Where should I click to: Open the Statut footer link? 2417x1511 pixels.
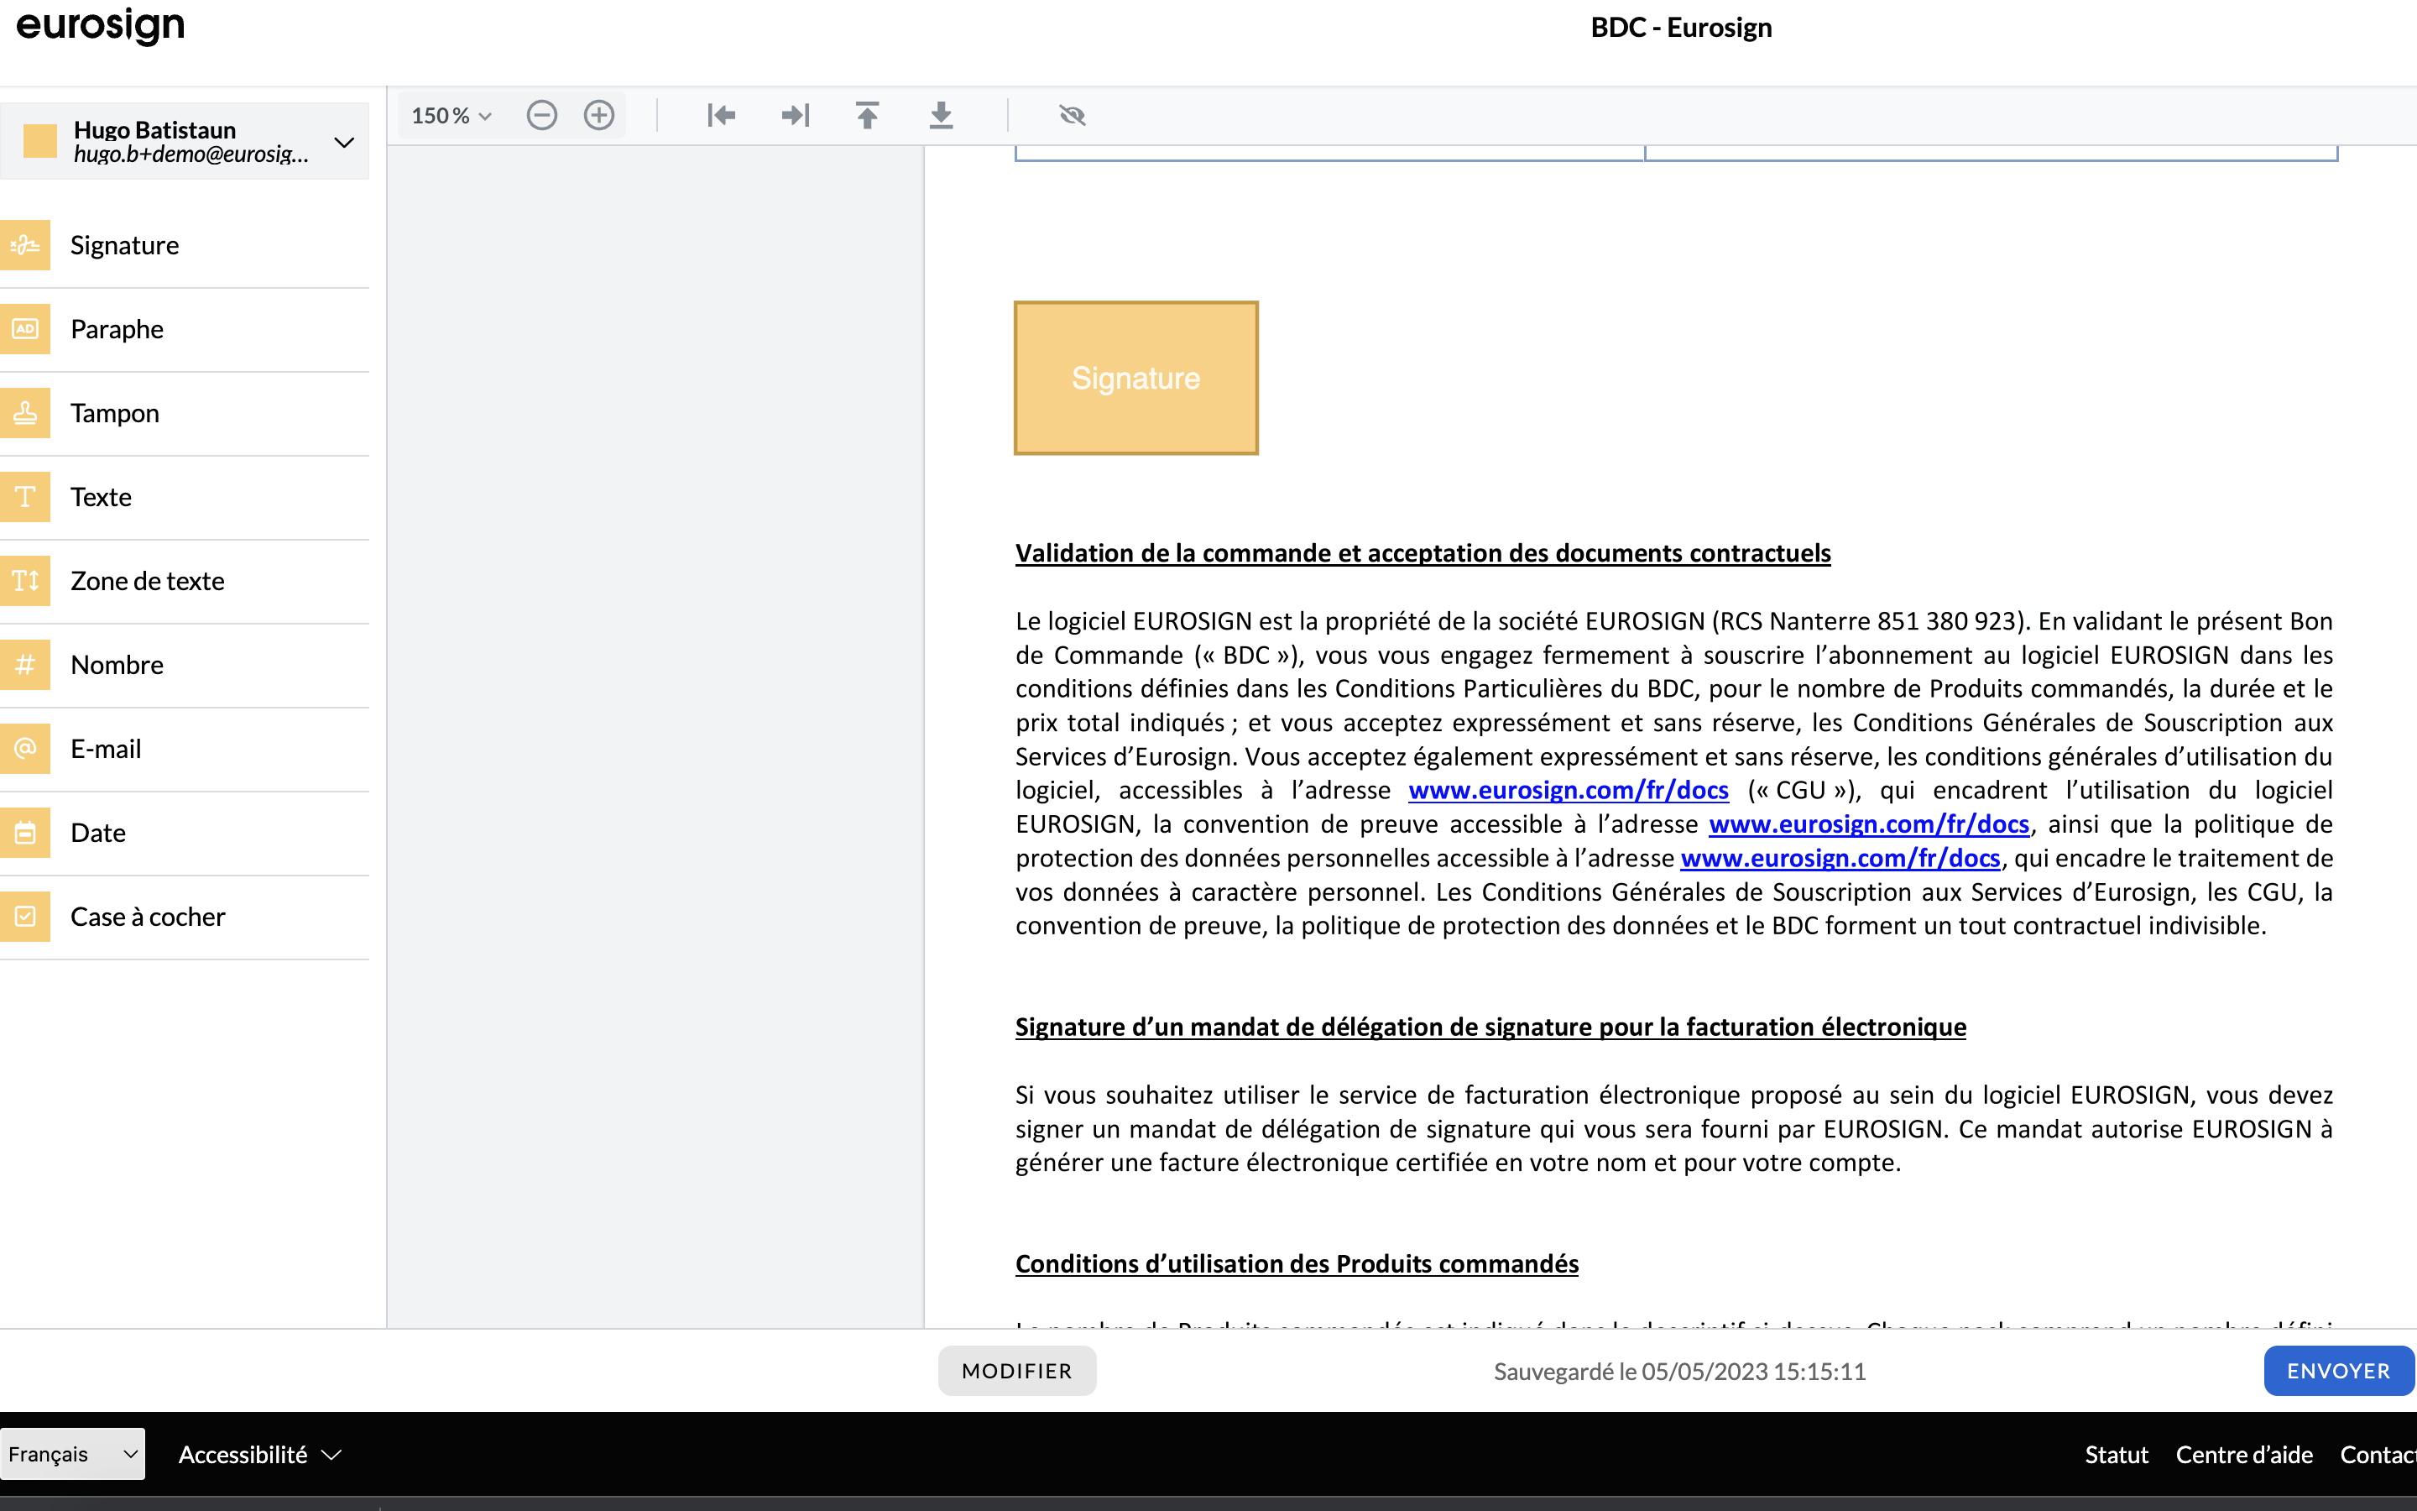pyautogui.click(x=2117, y=1454)
